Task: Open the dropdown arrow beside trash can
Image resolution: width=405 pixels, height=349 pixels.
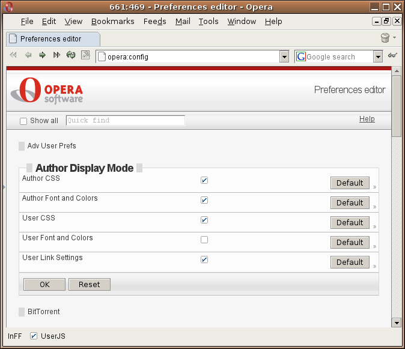Action: click(394, 38)
